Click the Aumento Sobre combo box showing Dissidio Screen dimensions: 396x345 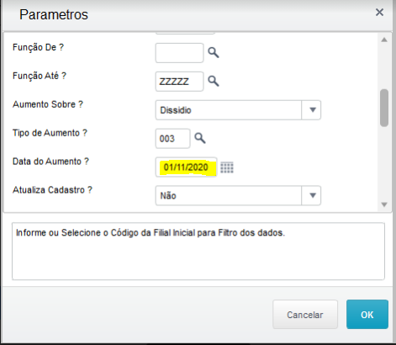pyautogui.click(x=238, y=110)
